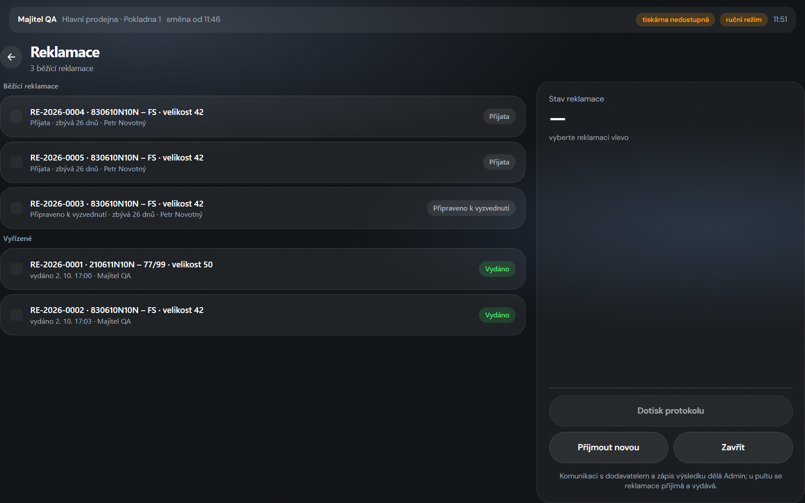The width and height of the screenshot is (805, 503).
Task: Click the 'Stav reklamace' panel title
Action: (576, 99)
